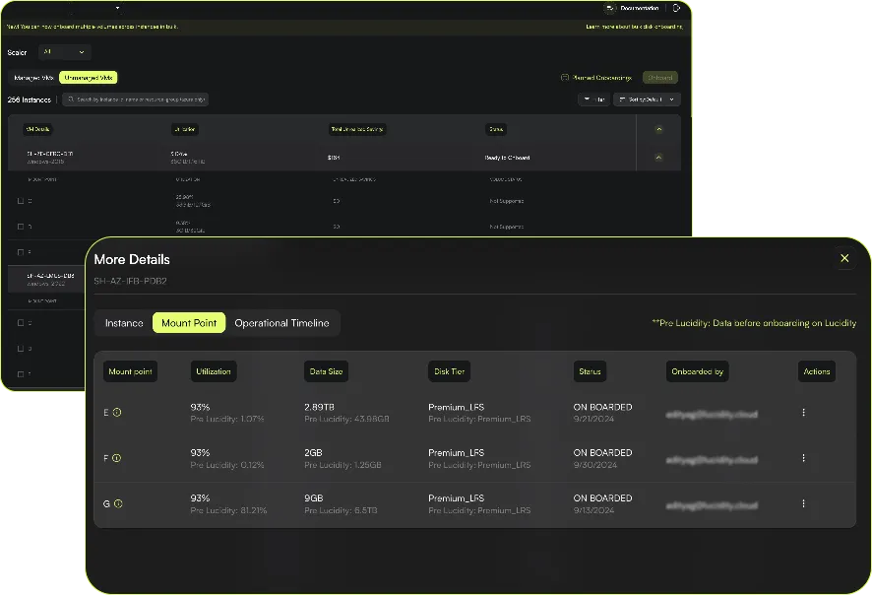Open actions menu for mount point E
This screenshot has height=595, width=872.
[803, 413]
